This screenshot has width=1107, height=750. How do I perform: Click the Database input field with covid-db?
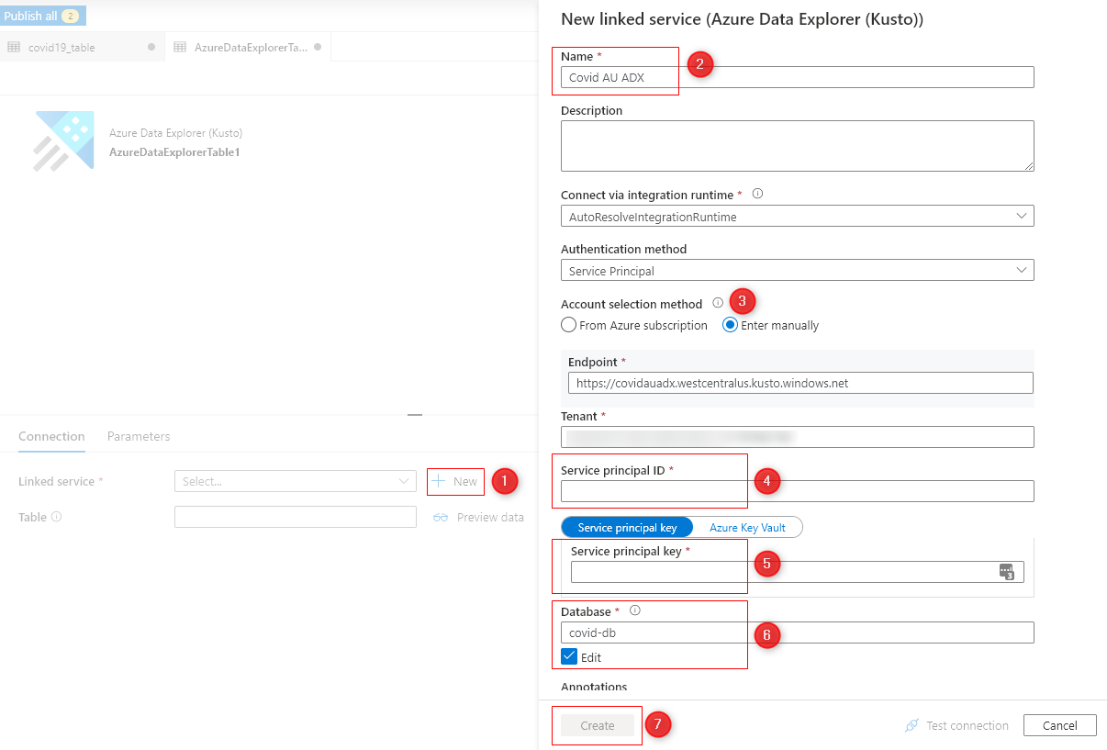click(797, 632)
